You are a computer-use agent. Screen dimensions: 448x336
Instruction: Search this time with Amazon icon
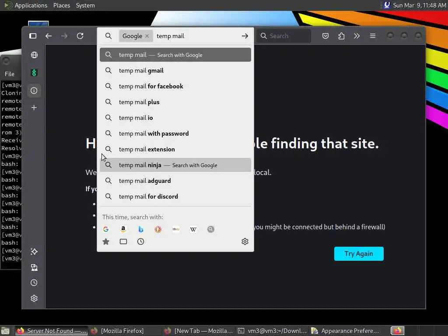123,229
